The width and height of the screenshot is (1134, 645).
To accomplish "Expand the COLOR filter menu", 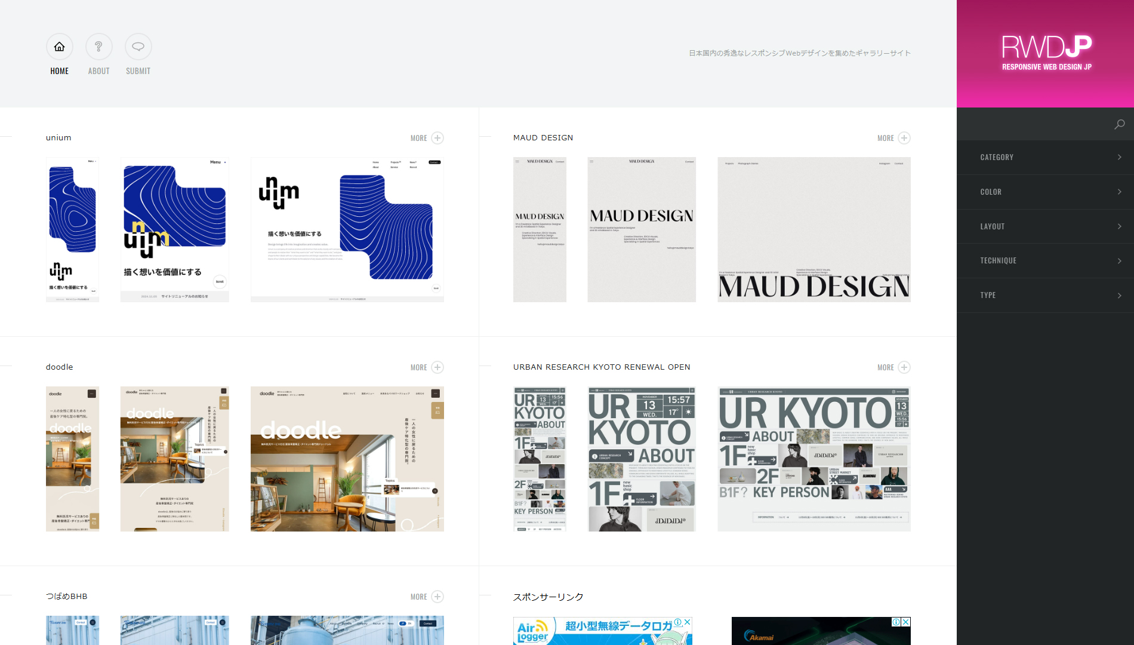I will (1045, 192).
